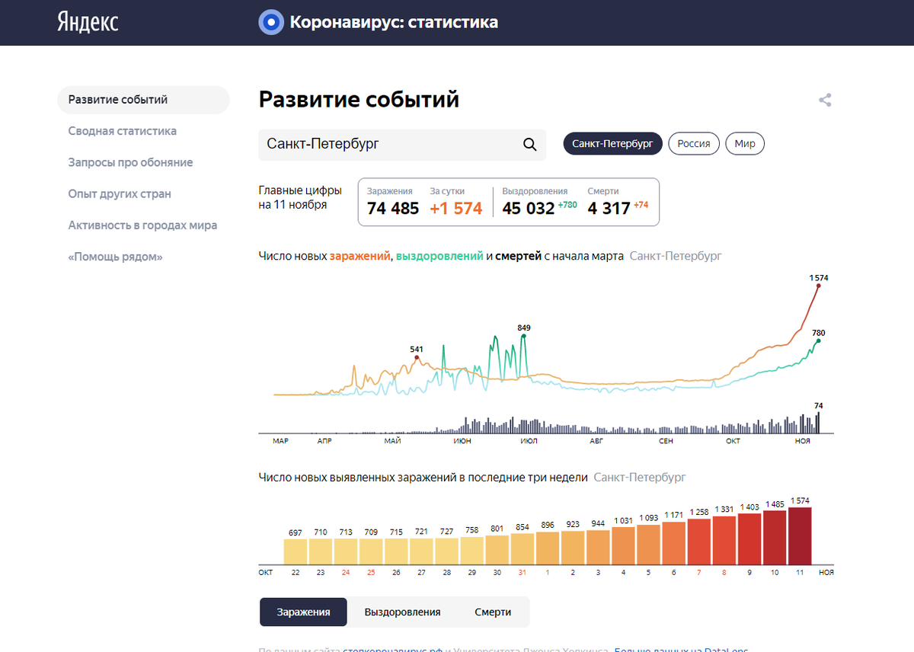Click the Санкт-Петербург search field
Screen dimensions: 914x652
pos(402,144)
